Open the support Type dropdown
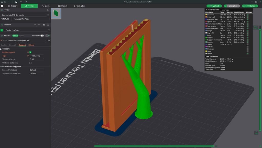This screenshot has height=148, width=262. click(x=37, y=56)
